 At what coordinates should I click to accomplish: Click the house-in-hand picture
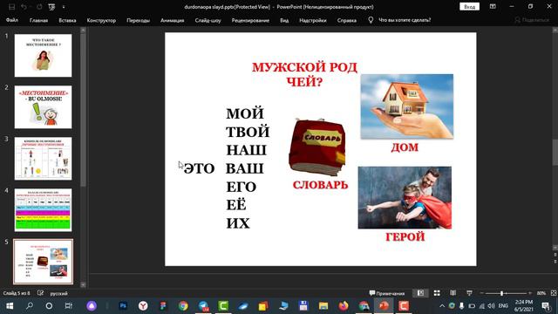[x=407, y=106]
